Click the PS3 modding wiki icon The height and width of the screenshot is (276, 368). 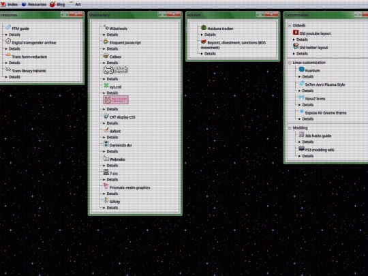point(302,149)
